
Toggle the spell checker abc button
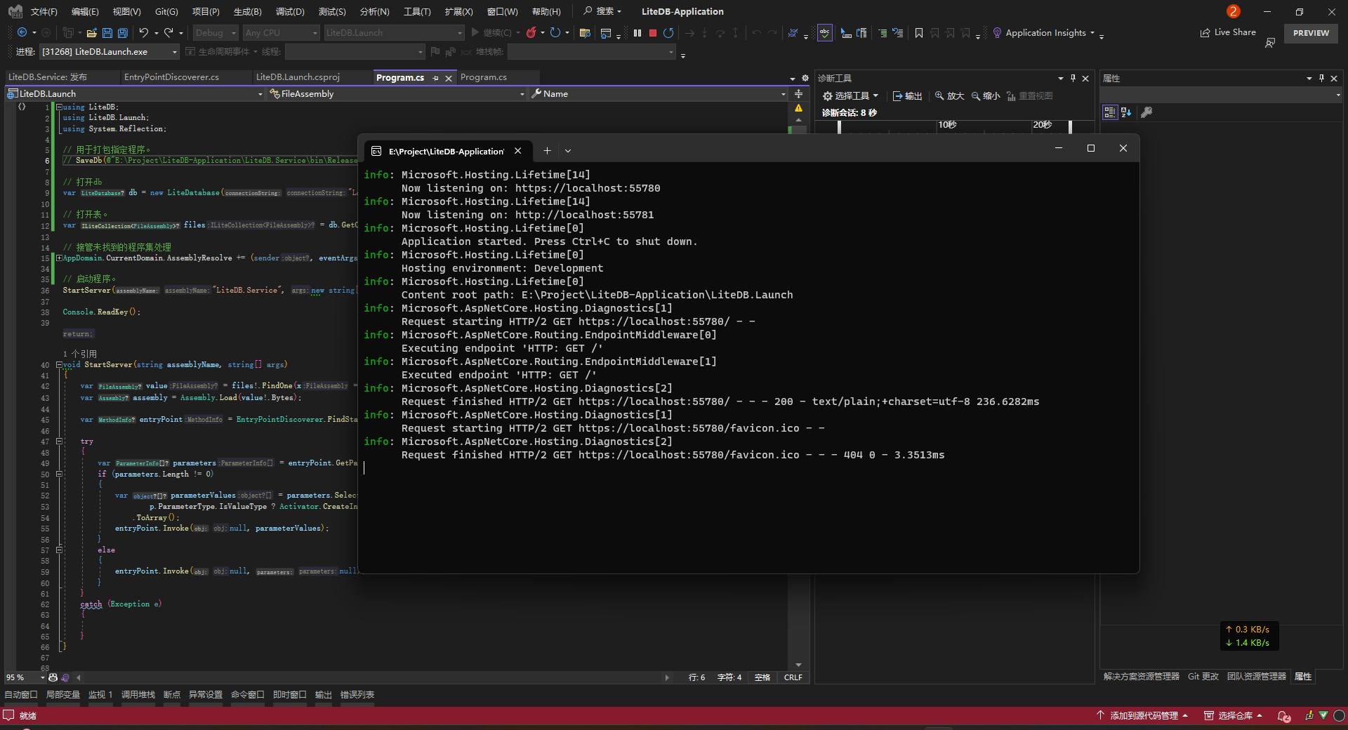click(824, 33)
